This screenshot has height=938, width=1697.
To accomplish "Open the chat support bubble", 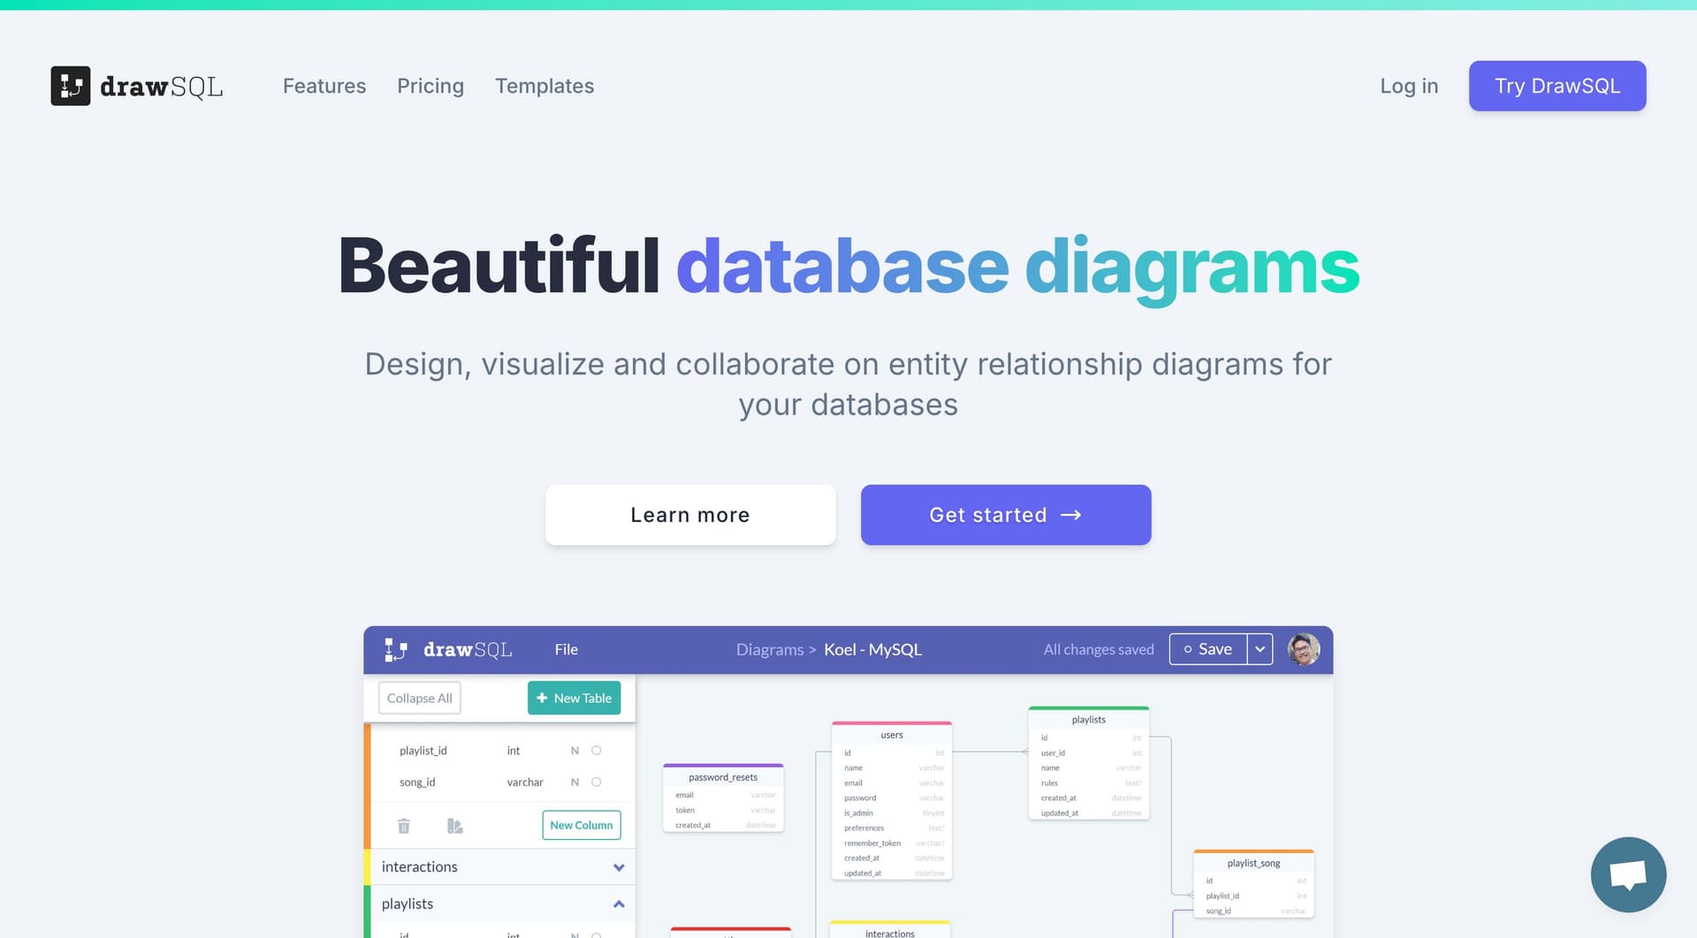I will 1628,874.
